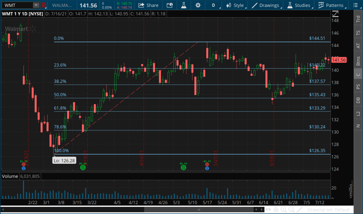
Task: Open the Share menu icon
Action: pos(141,5)
